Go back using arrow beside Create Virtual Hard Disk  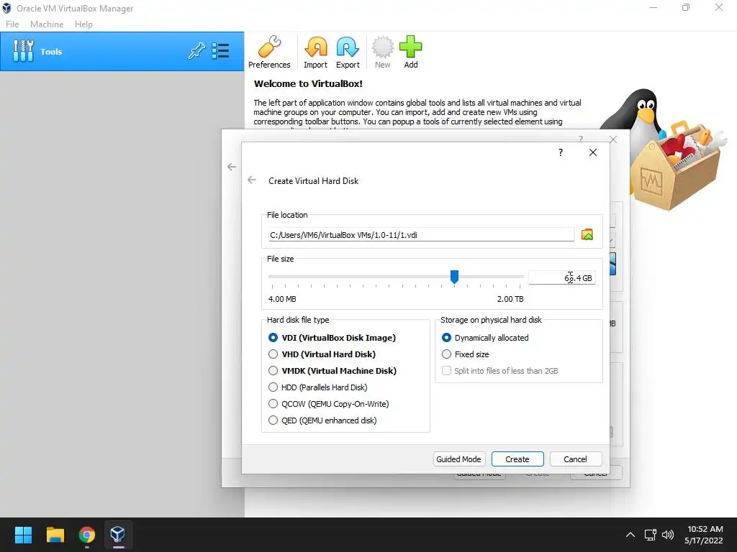pos(252,180)
